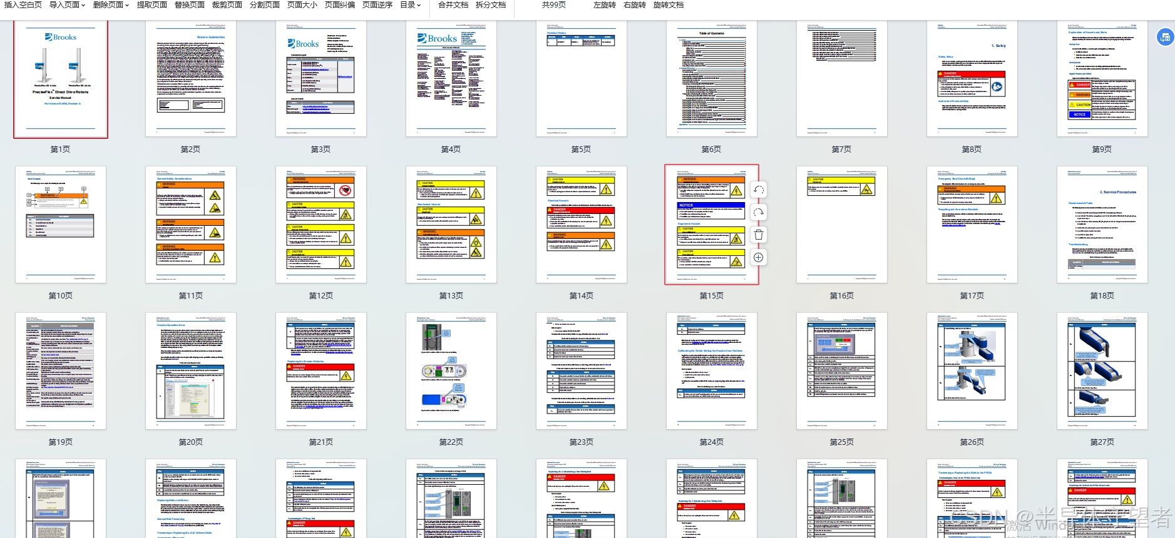1175x538 pixels.
Task: Rotate page 15 right with the clockwise icon
Action: [x=758, y=213]
